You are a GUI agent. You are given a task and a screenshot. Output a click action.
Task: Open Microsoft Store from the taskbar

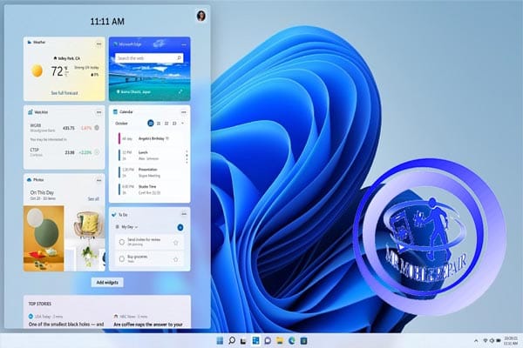(303, 340)
